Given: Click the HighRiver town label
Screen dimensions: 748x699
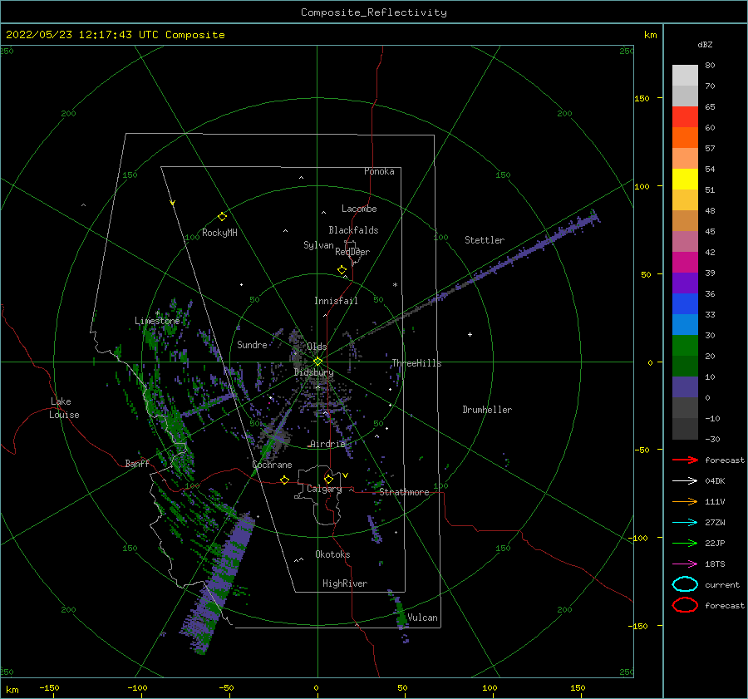Looking at the screenshot, I should tap(345, 583).
